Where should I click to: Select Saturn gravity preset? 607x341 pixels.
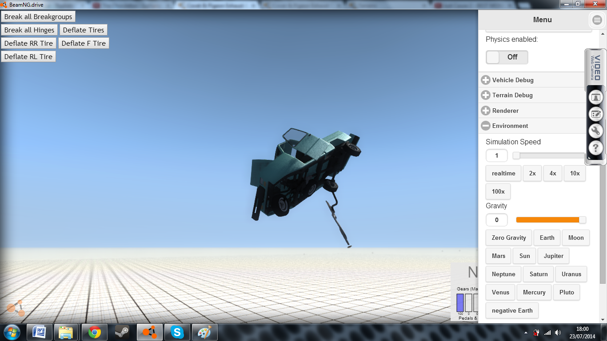pyautogui.click(x=539, y=274)
